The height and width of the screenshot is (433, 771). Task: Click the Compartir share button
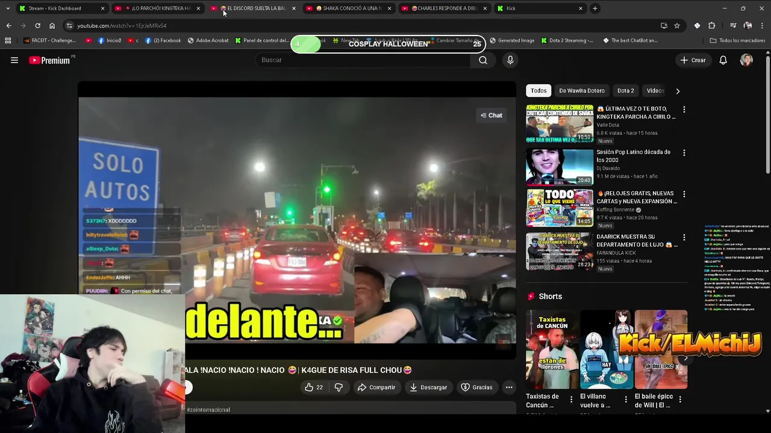click(376, 387)
